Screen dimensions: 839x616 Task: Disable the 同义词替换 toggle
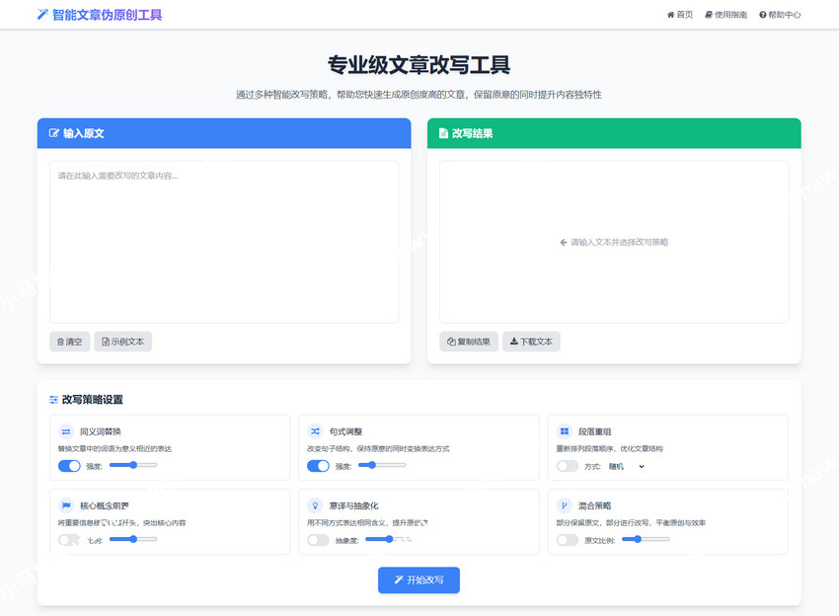click(x=69, y=466)
